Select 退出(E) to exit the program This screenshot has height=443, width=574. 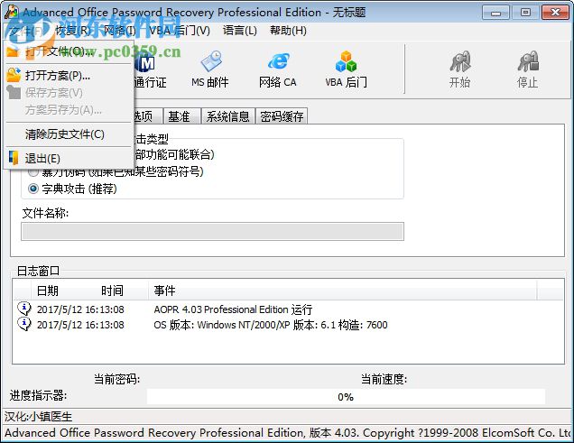[x=69, y=159]
